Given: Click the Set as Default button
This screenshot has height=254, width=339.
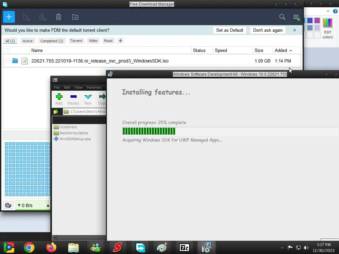Looking at the screenshot, I should (x=230, y=30).
